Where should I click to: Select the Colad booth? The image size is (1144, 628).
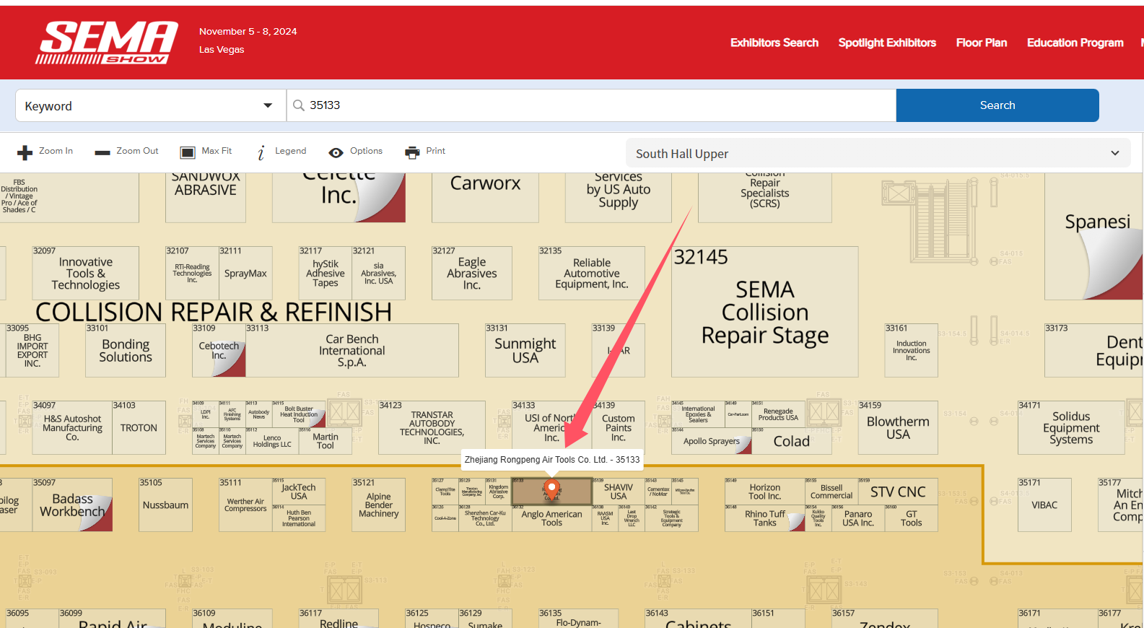(792, 441)
